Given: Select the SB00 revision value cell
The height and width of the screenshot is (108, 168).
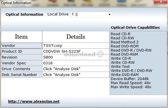Looking at the screenshot, I should 76,57.
